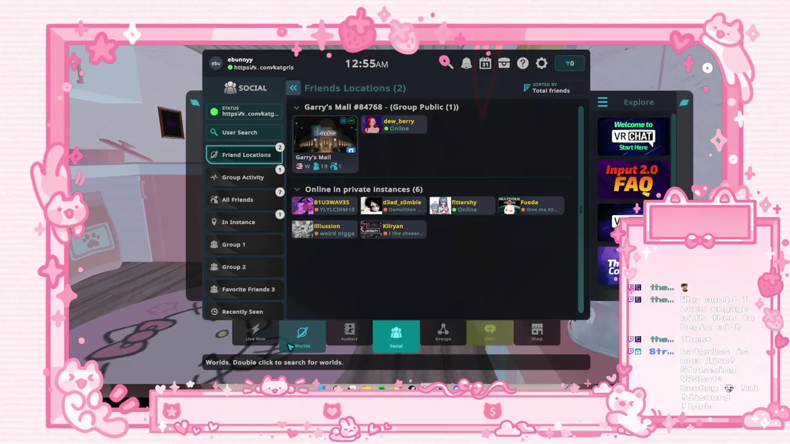Open fittershy friend card
Screen dimensions: 790x444
[x=462, y=206]
